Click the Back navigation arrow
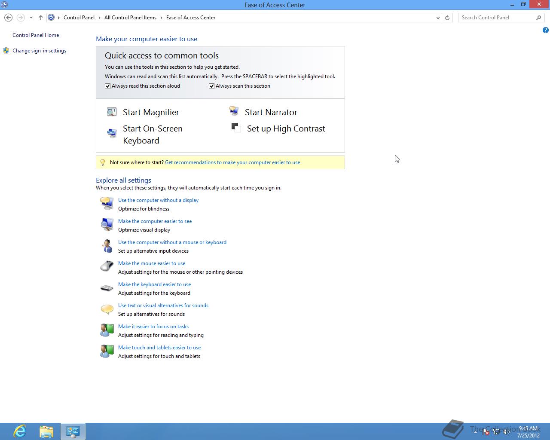Viewport: 550px width, 440px height. coord(8,18)
